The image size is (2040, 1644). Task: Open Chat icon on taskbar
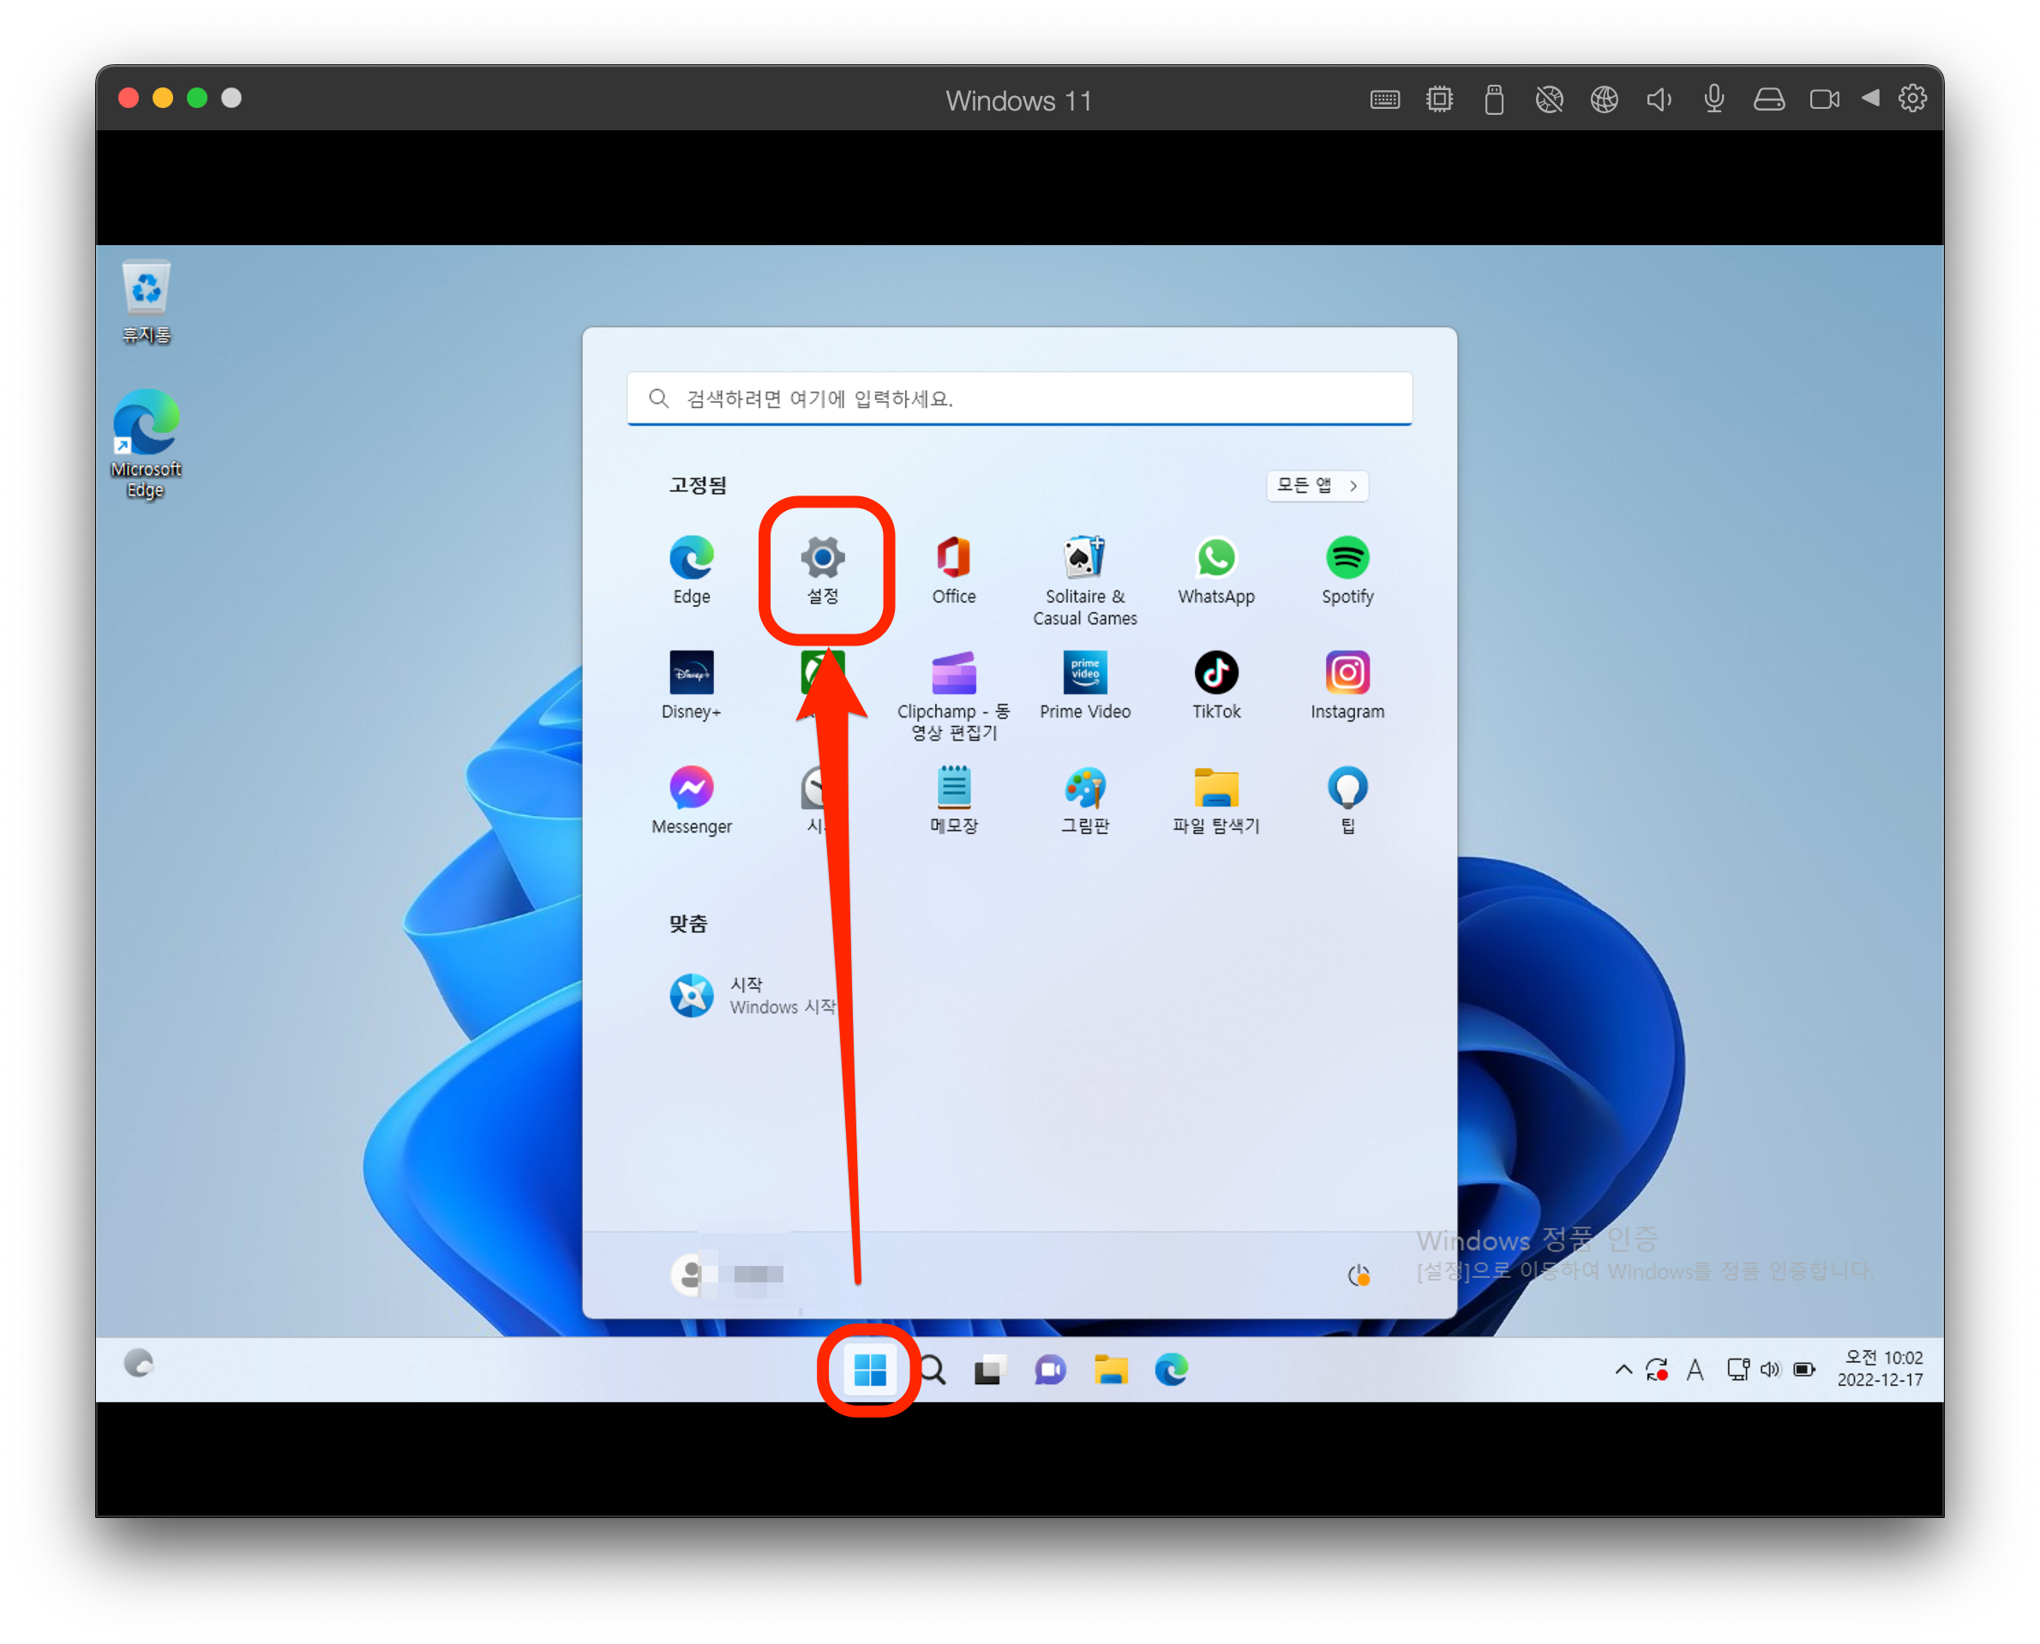click(1049, 1370)
